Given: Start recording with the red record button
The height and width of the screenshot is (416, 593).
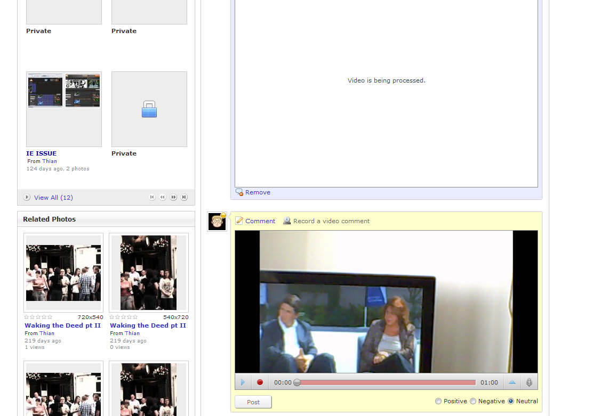Looking at the screenshot, I should point(260,382).
